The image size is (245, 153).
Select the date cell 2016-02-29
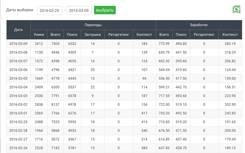(18, 122)
